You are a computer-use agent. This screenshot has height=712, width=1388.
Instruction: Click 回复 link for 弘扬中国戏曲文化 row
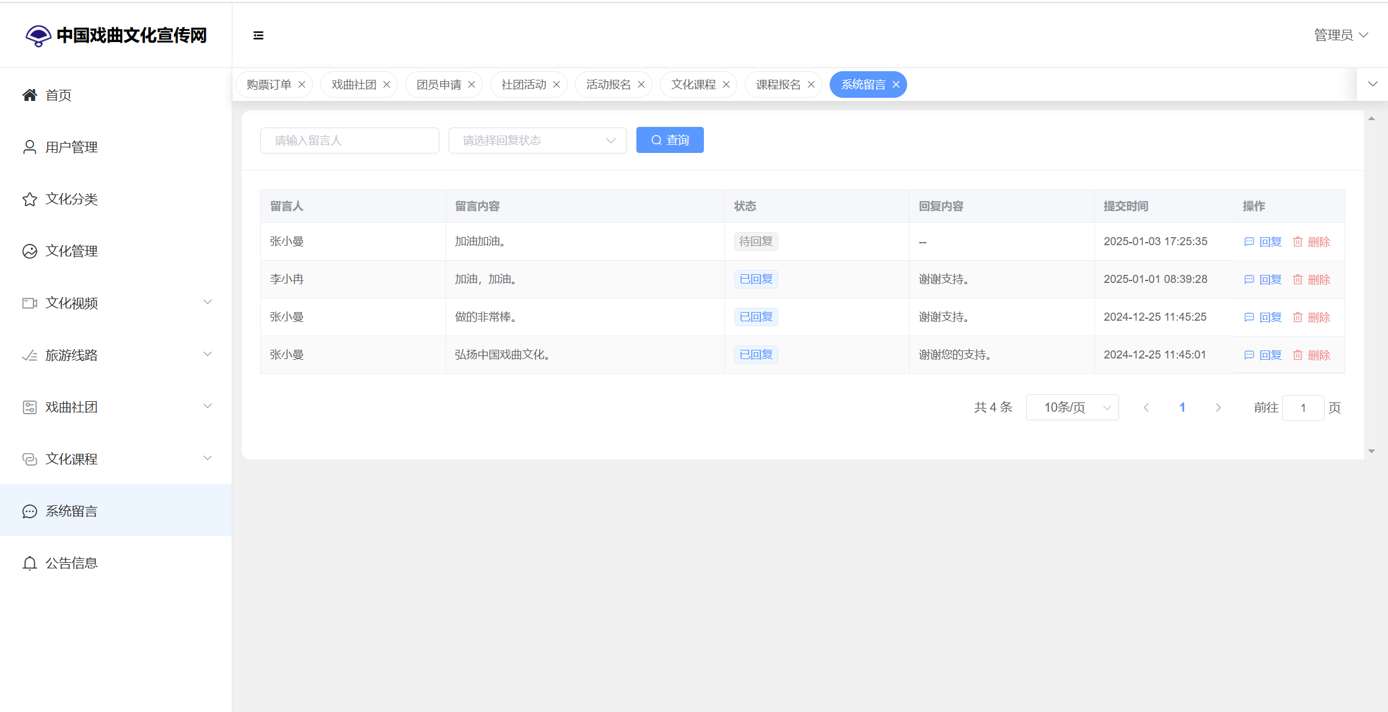click(1270, 355)
